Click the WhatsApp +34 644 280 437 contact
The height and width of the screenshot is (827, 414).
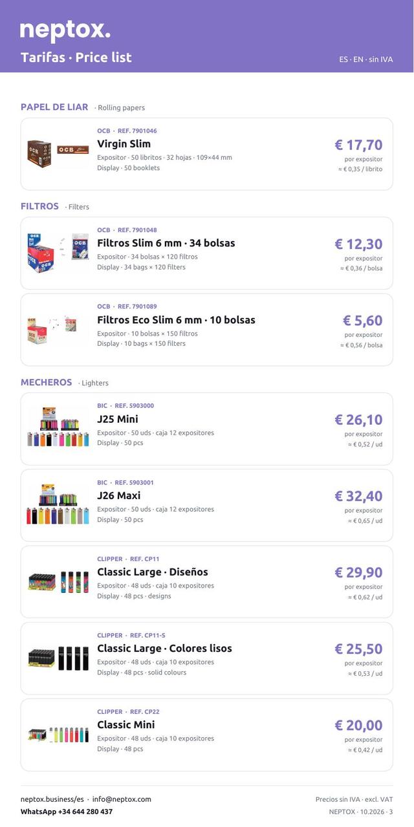pyautogui.click(x=67, y=811)
